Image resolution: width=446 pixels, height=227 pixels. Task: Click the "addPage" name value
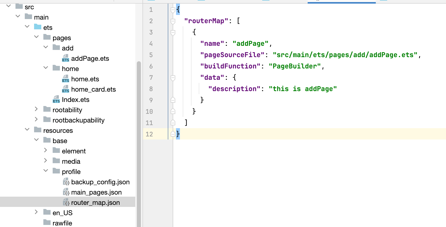coord(251,43)
